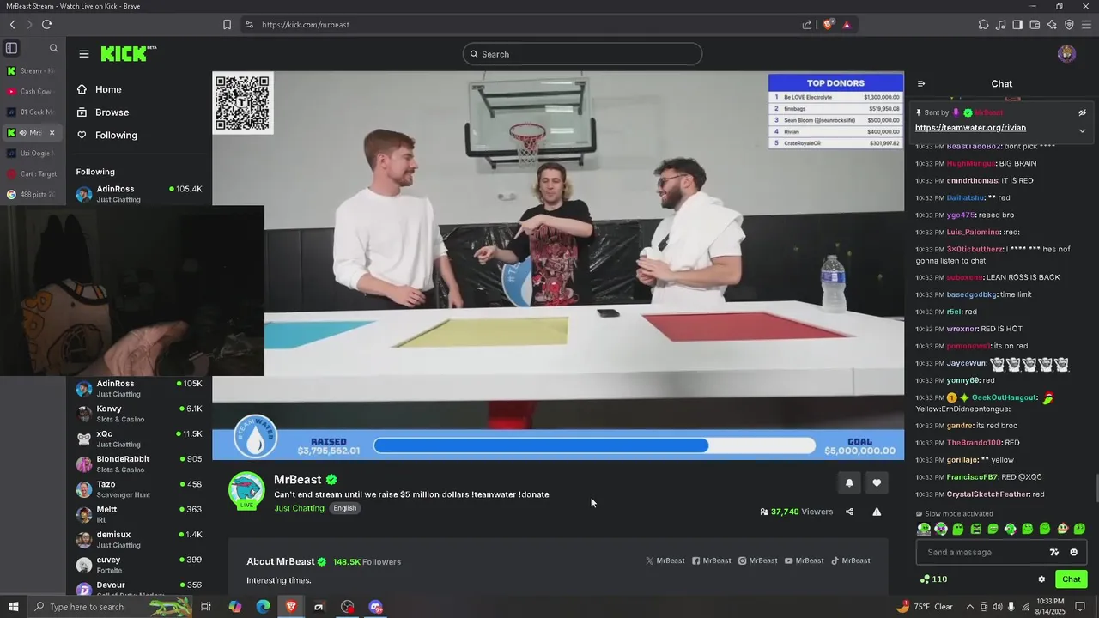1099x618 pixels.
Task: Open demisux channel in sidebar
Action: click(x=139, y=539)
